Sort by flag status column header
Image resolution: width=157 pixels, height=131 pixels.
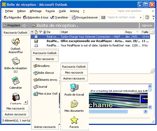(x=41, y=32)
